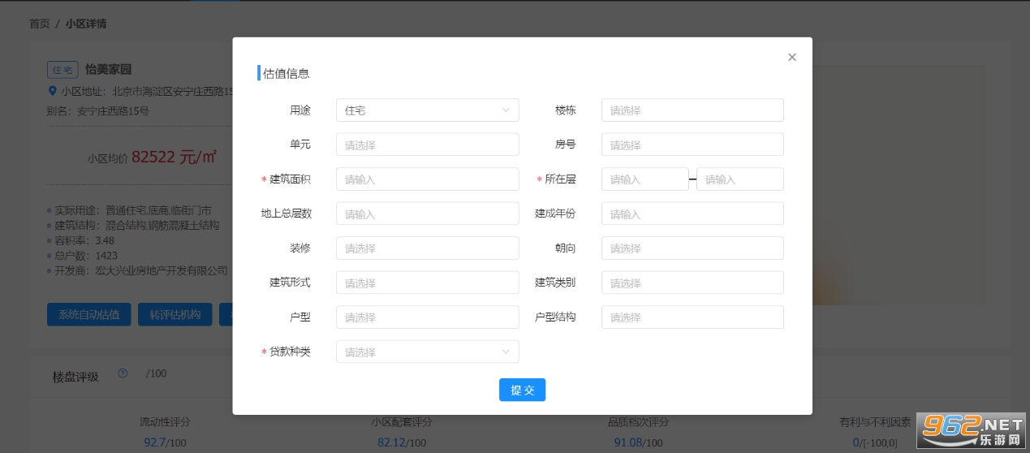Click the 建筑面积 input field
The height and width of the screenshot is (453, 1030).
pos(427,179)
